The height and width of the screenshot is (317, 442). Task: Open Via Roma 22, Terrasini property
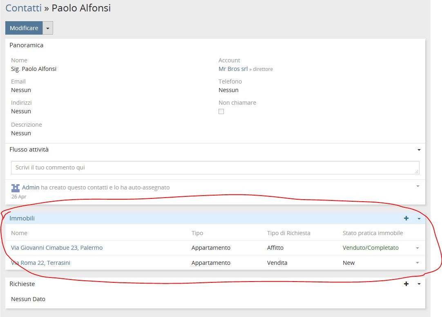(x=40, y=263)
